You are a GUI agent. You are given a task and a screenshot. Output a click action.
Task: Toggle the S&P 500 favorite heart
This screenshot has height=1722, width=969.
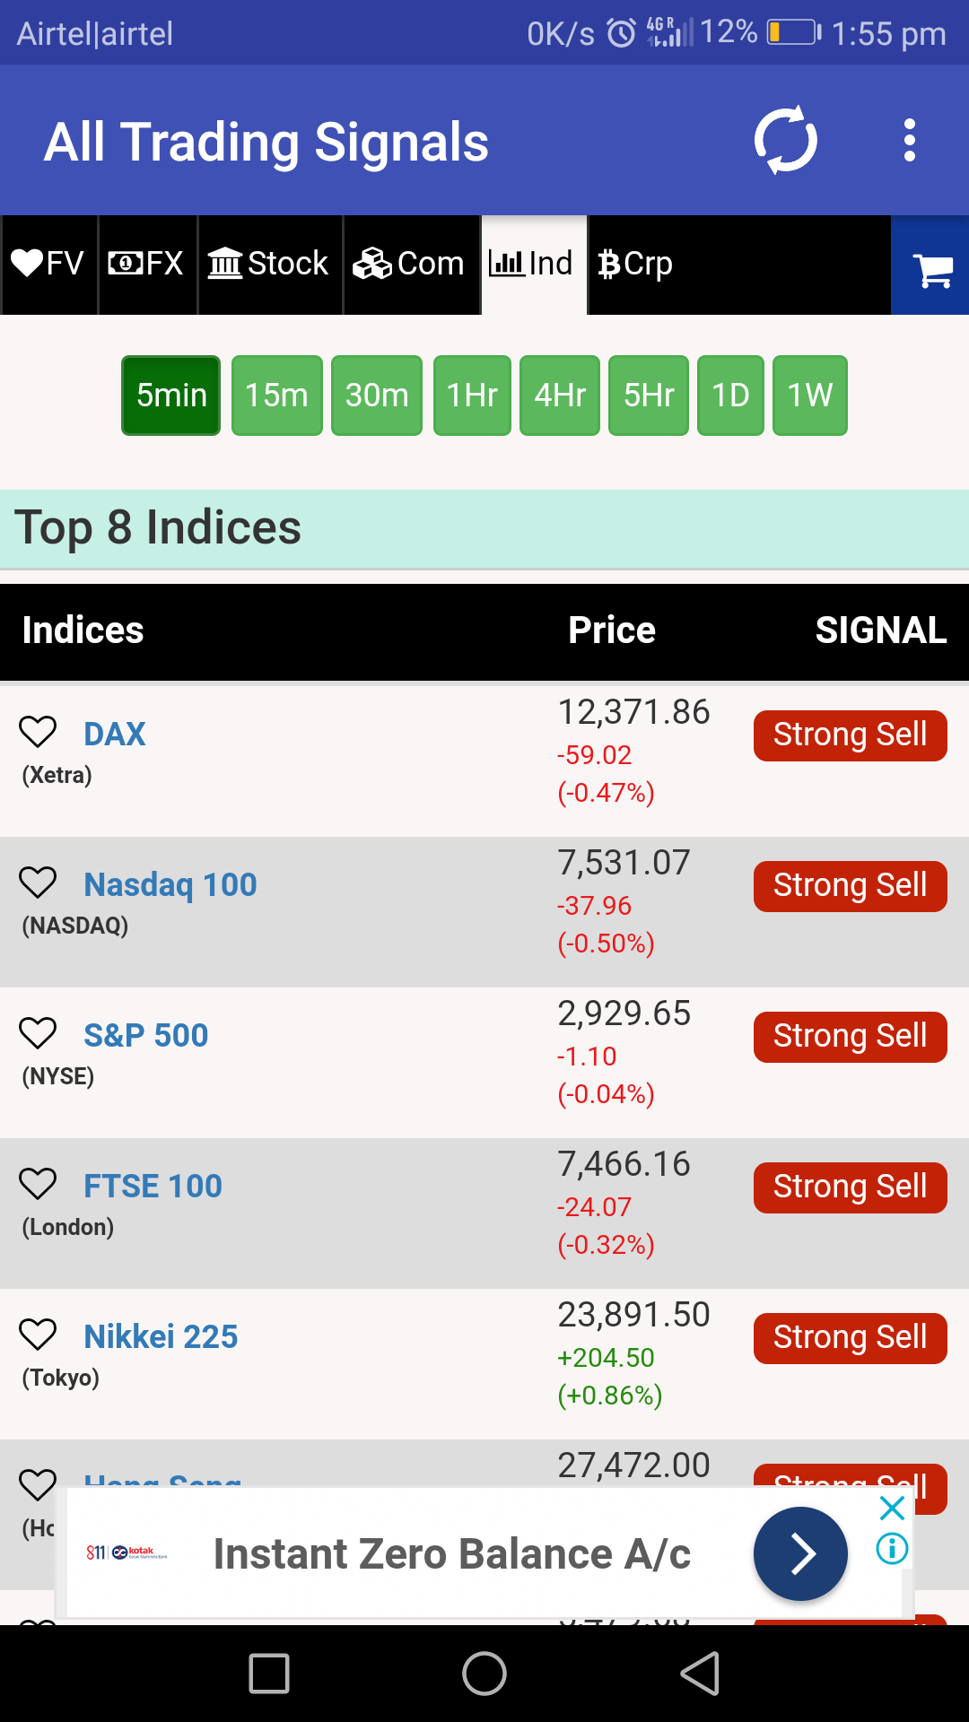(38, 1033)
